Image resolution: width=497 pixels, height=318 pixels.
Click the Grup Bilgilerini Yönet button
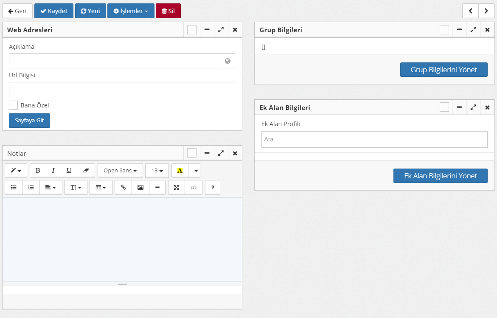(x=444, y=70)
